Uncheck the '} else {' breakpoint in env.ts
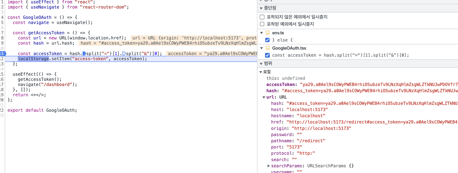Screen dimensions: 458x173 click(x=267, y=40)
